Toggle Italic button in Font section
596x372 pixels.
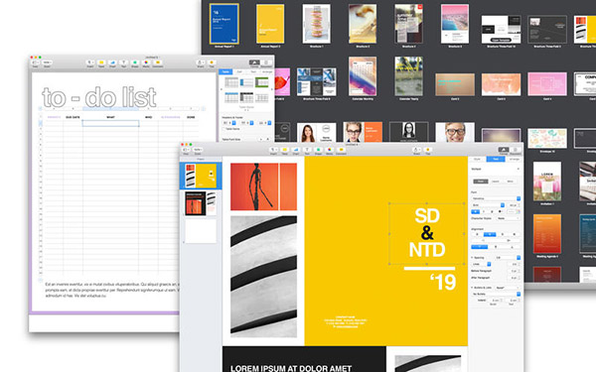click(x=484, y=211)
